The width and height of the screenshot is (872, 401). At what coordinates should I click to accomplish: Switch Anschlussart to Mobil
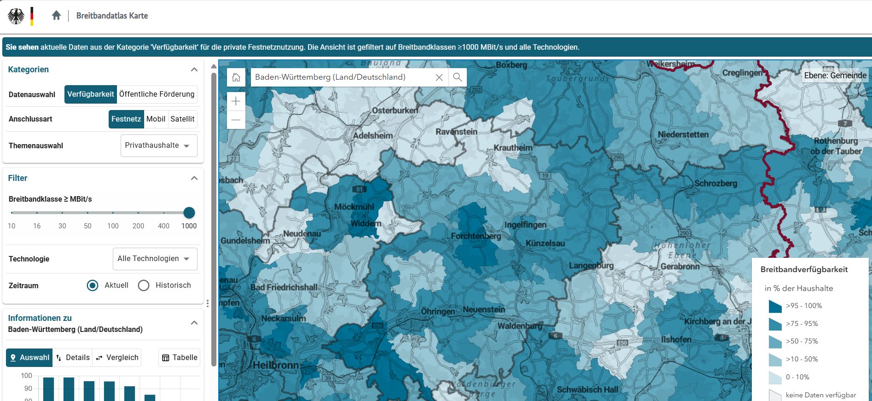(156, 119)
